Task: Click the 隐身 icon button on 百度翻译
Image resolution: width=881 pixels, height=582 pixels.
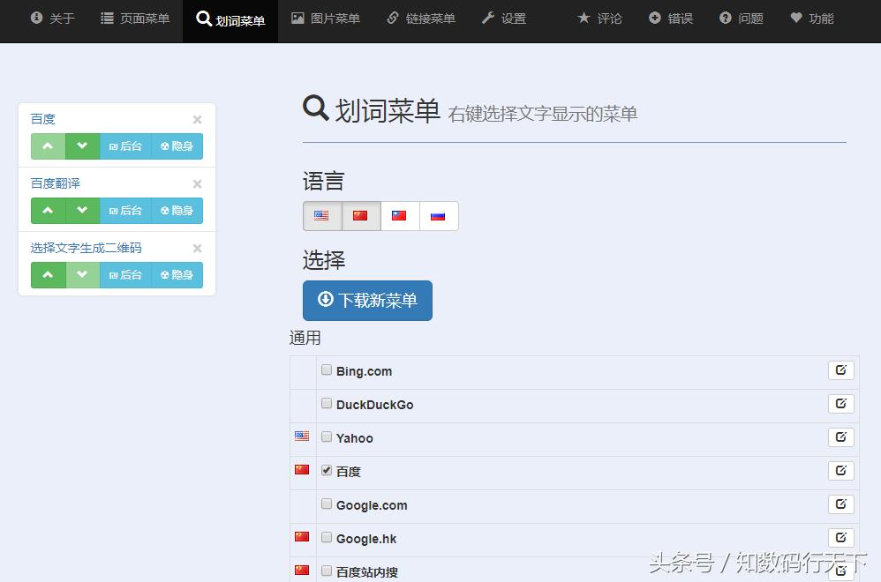Action: 177,210
